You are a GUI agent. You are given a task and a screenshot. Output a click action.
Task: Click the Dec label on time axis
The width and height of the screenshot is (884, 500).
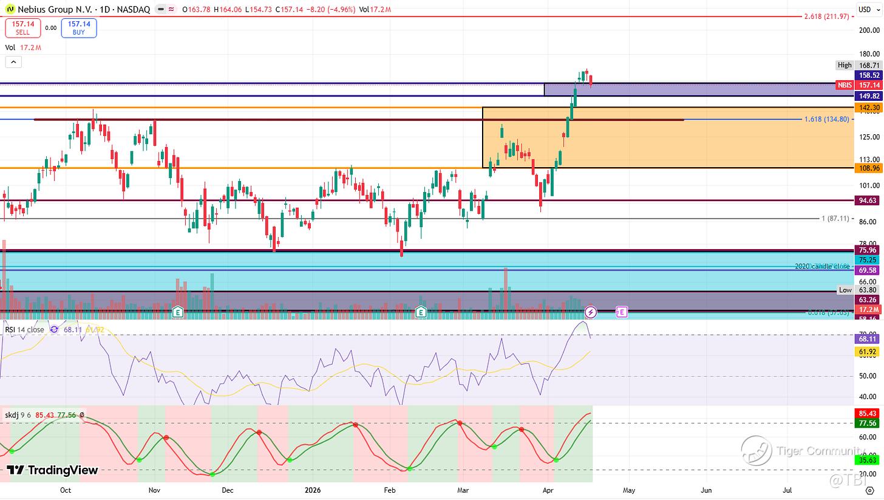click(x=228, y=490)
